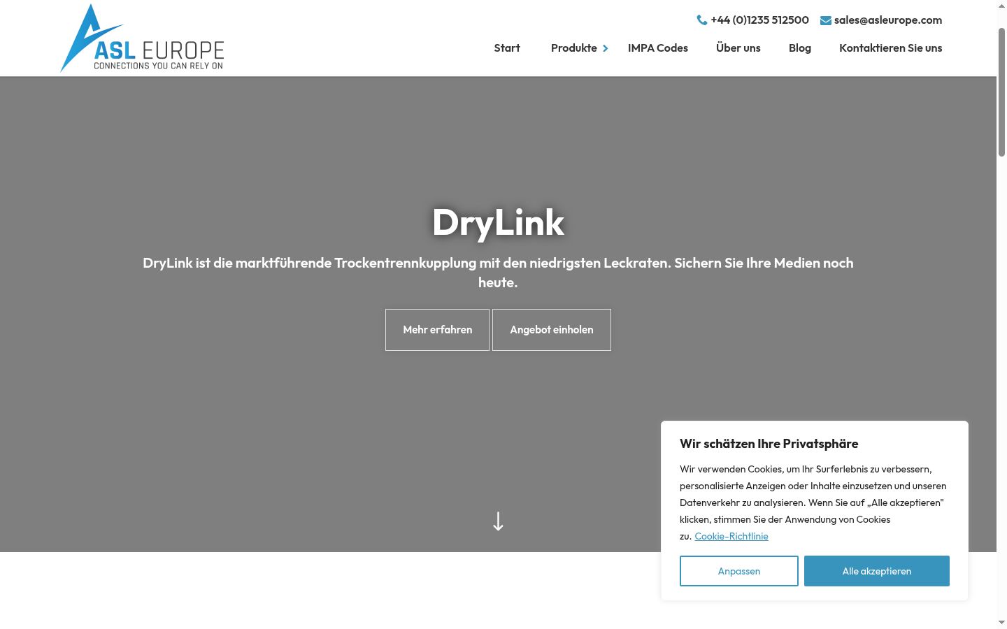1007x629 pixels.
Task: Click the envelope icon beside the email
Action: coord(826,20)
